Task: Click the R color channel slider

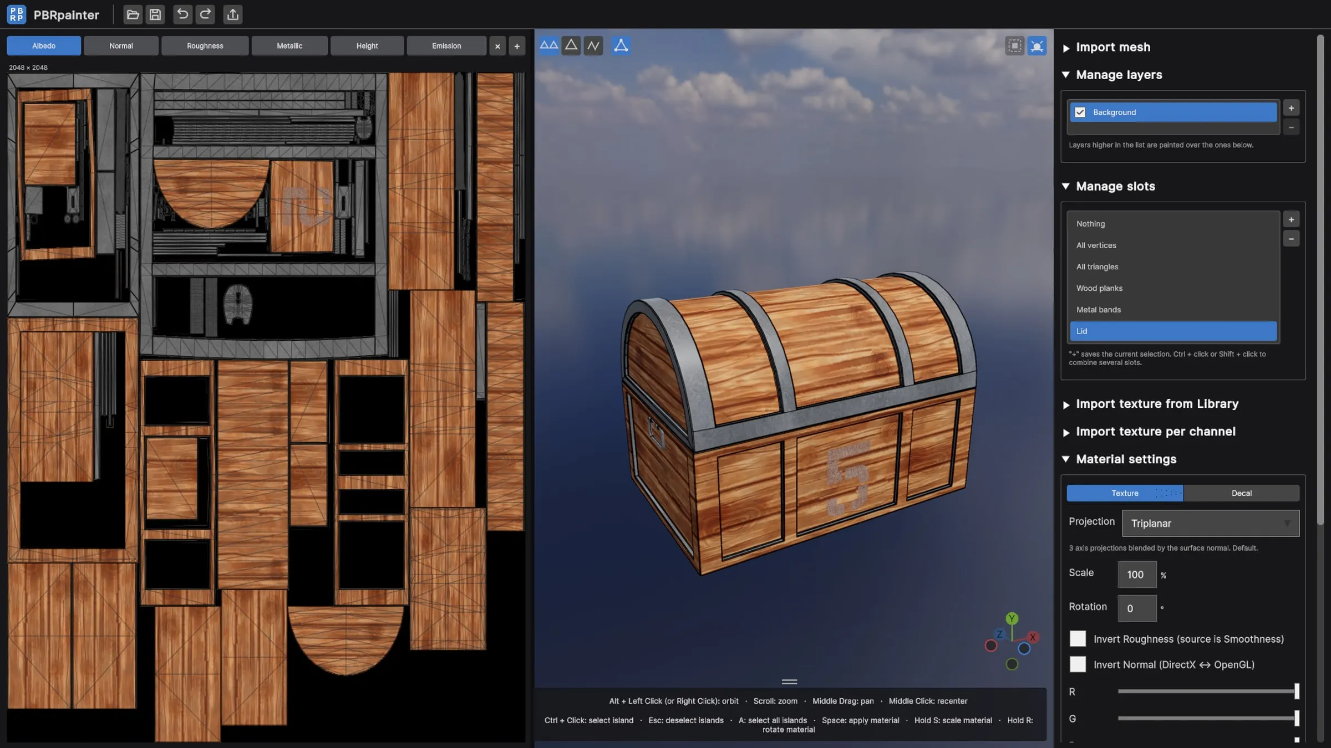Action: (x=1208, y=691)
